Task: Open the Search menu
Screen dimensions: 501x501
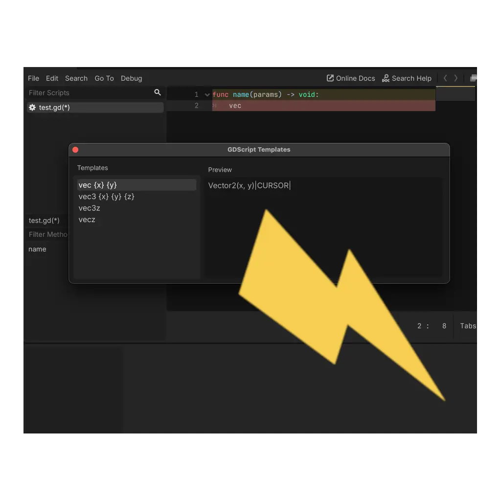Action: coord(76,78)
